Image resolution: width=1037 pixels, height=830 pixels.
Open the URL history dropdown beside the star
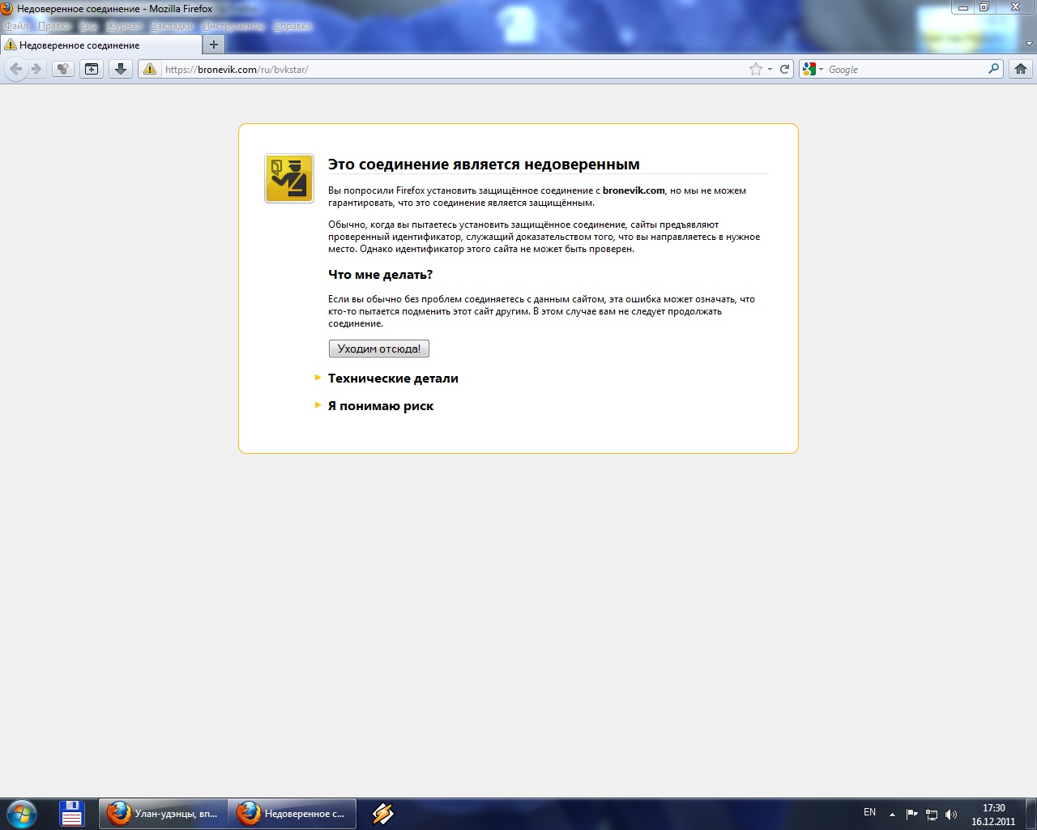[770, 70]
